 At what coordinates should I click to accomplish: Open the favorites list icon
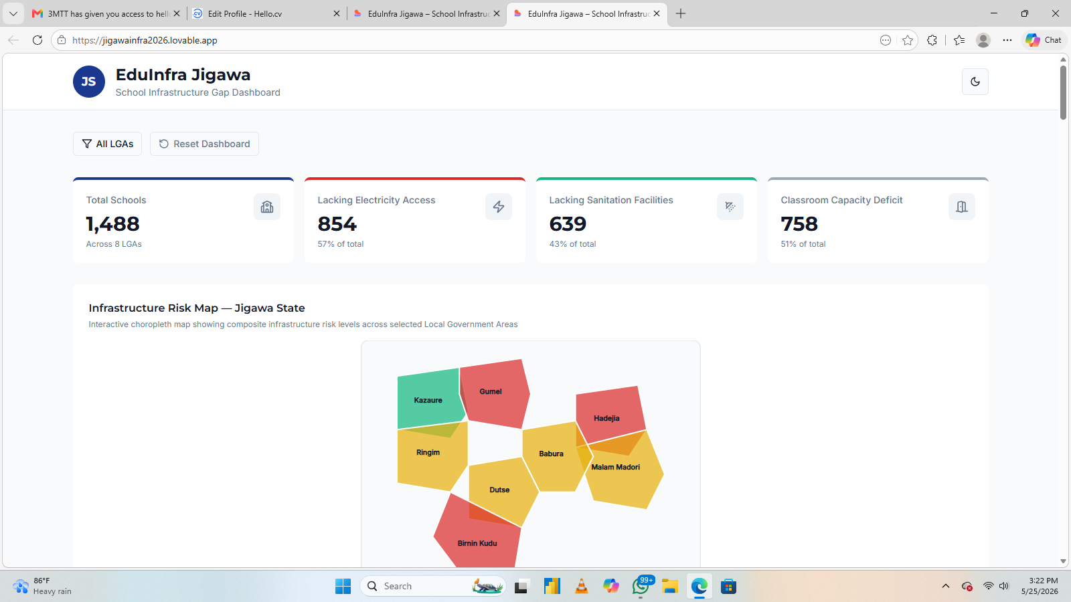[x=959, y=40]
